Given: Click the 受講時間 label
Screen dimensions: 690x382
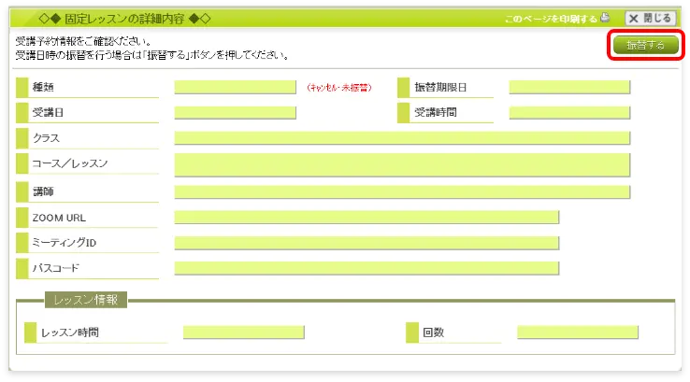Looking at the screenshot, I should pos(436,112).
